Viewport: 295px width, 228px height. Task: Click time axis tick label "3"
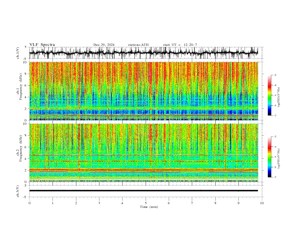coord(99,203)
